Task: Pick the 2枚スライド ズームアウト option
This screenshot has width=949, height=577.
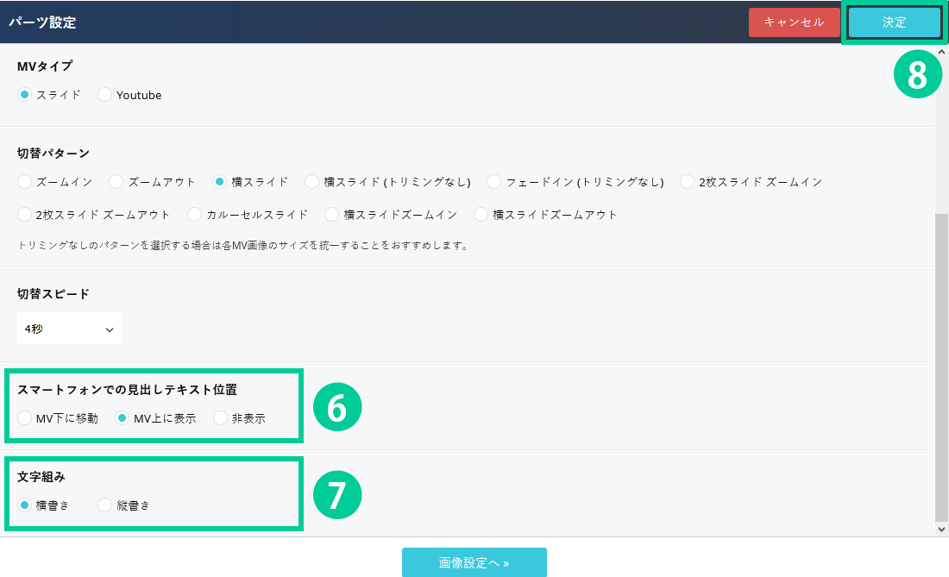Action: click(25, 214)
